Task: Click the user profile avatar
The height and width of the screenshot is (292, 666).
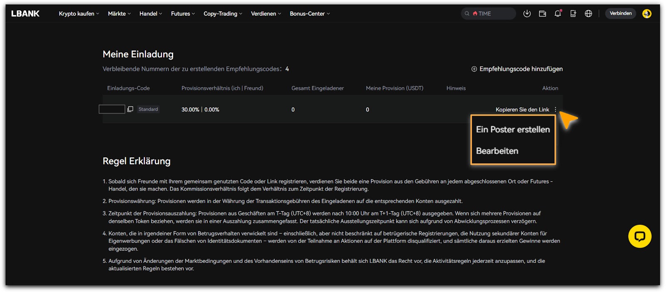Action: pos(646,14)
